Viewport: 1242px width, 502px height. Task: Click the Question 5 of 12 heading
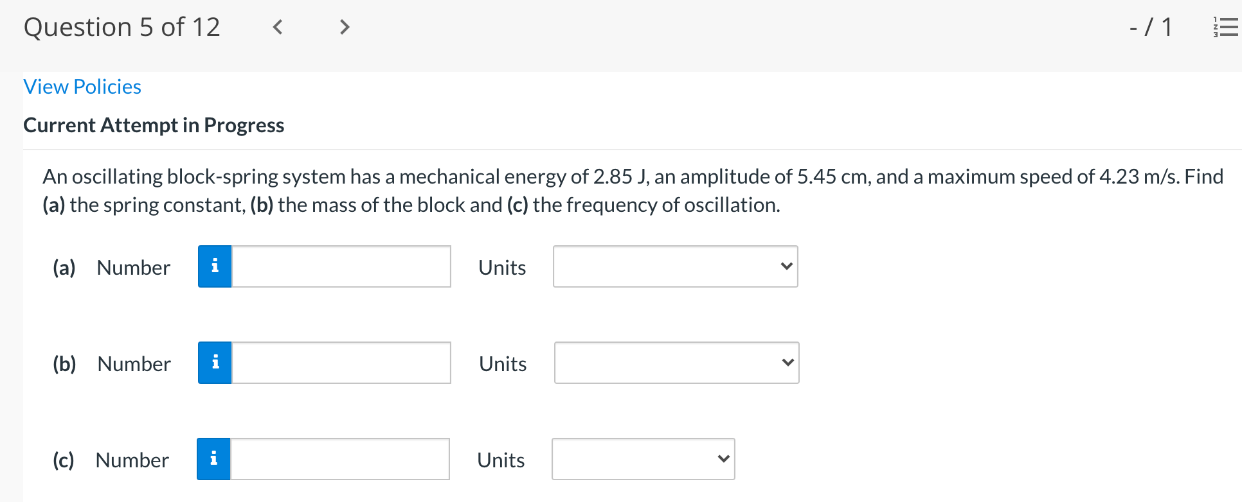pyautogui.click(x=122, y=27)
